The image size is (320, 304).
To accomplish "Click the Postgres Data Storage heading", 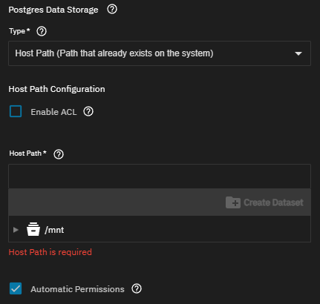I will (x=53, y=10).
